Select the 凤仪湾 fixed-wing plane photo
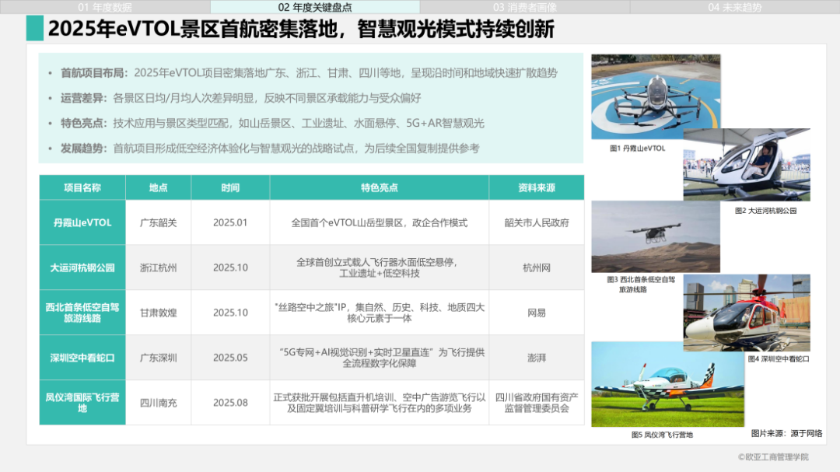840x472 pixels. coord(668,384)
